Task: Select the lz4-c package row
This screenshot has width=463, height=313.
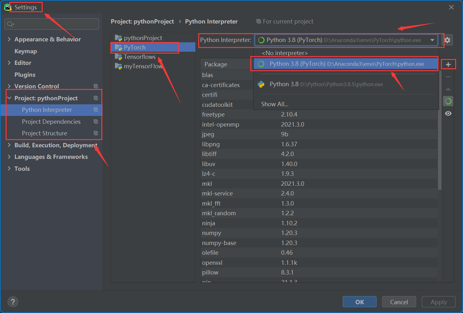Action: coord(319,174)
